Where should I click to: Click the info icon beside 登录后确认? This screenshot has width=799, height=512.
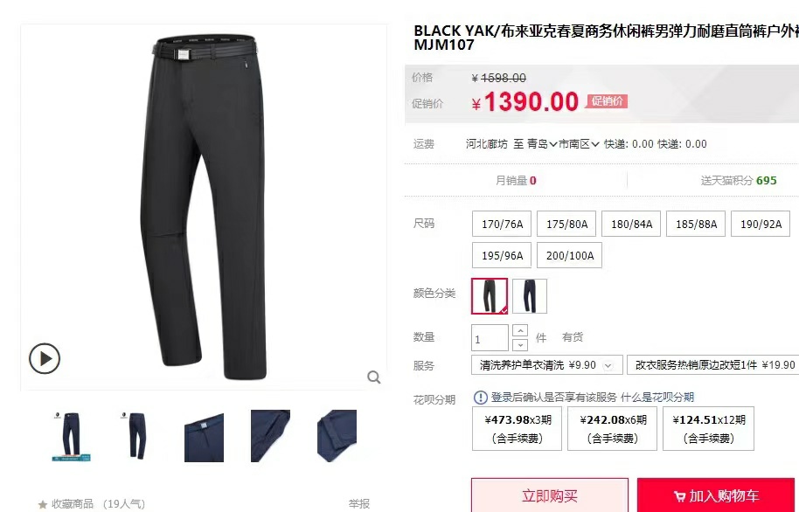481,398
